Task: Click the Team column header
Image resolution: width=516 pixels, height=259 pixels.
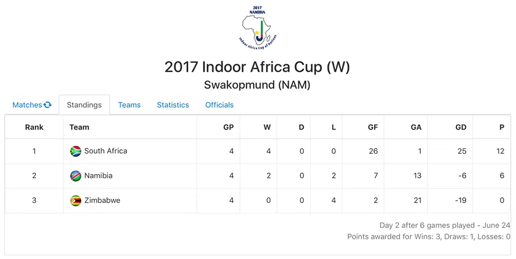Action: click(80, 128)
